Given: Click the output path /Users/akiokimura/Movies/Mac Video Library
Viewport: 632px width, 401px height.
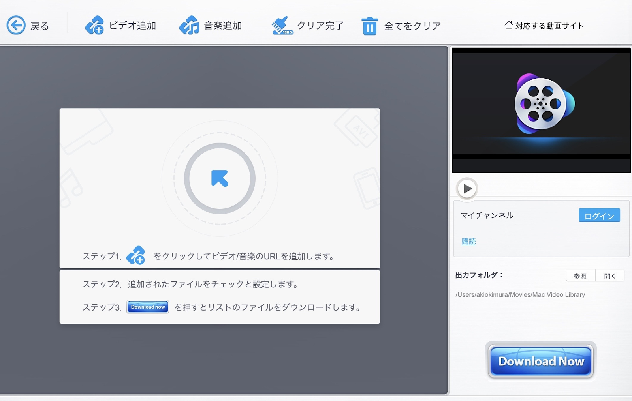Looking at the screenshot, I should pyautogui.click(x=520, y=295).
